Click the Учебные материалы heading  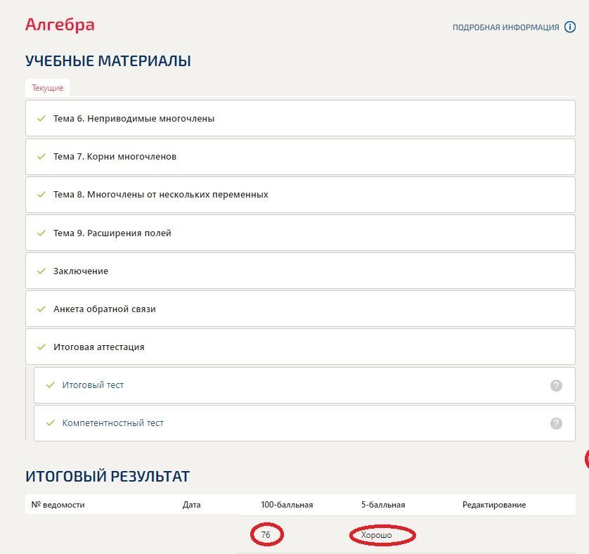[108, 61]
